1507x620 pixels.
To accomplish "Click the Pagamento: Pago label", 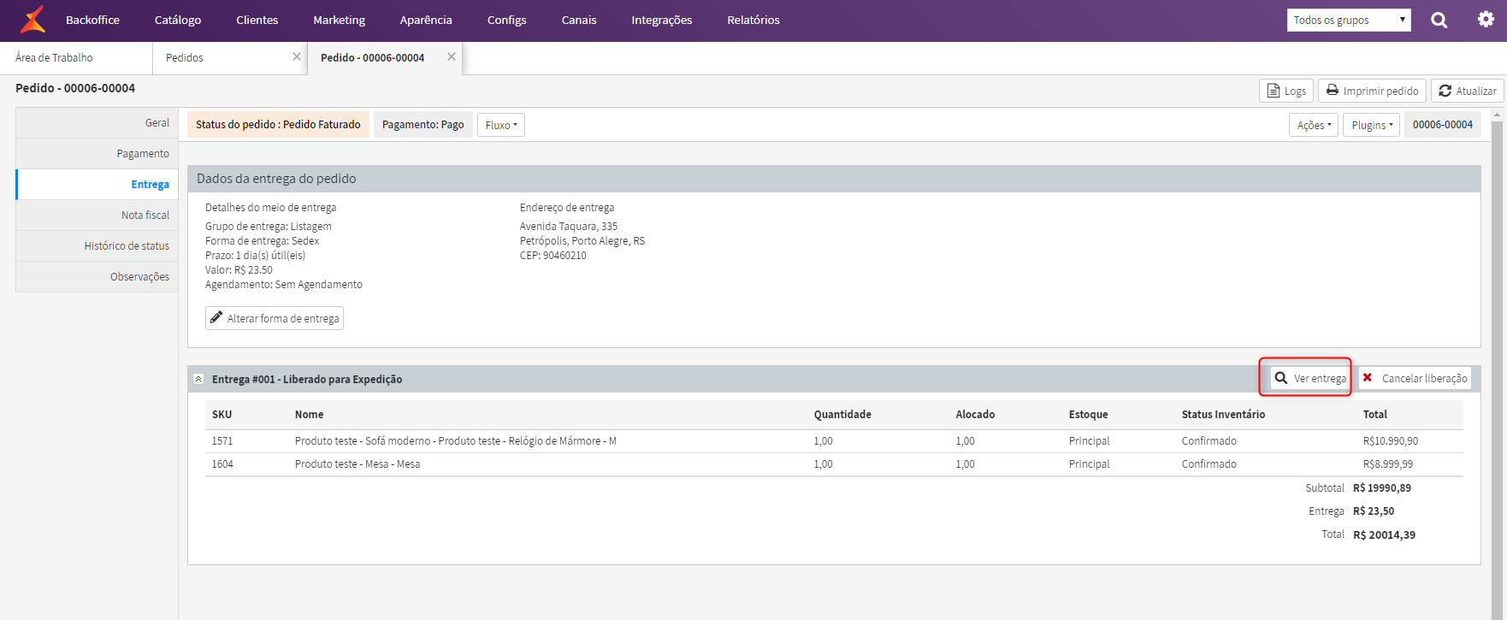I will [x=423, y=125].
